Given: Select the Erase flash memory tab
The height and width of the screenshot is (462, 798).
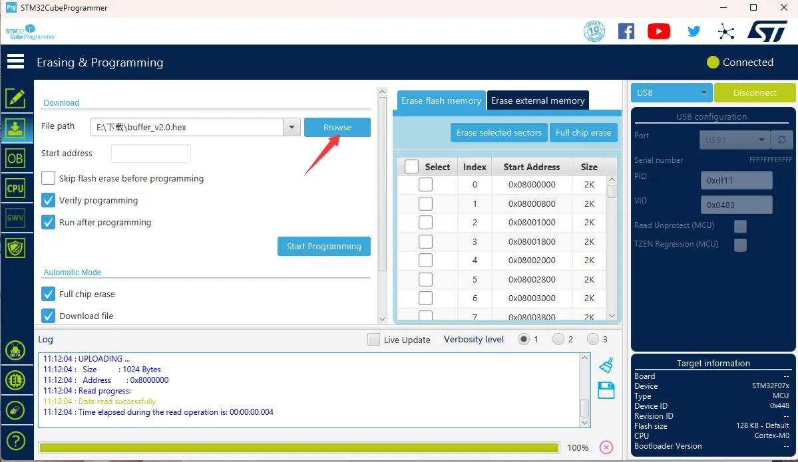Looking at the screenshot, I should coord(441,100).
